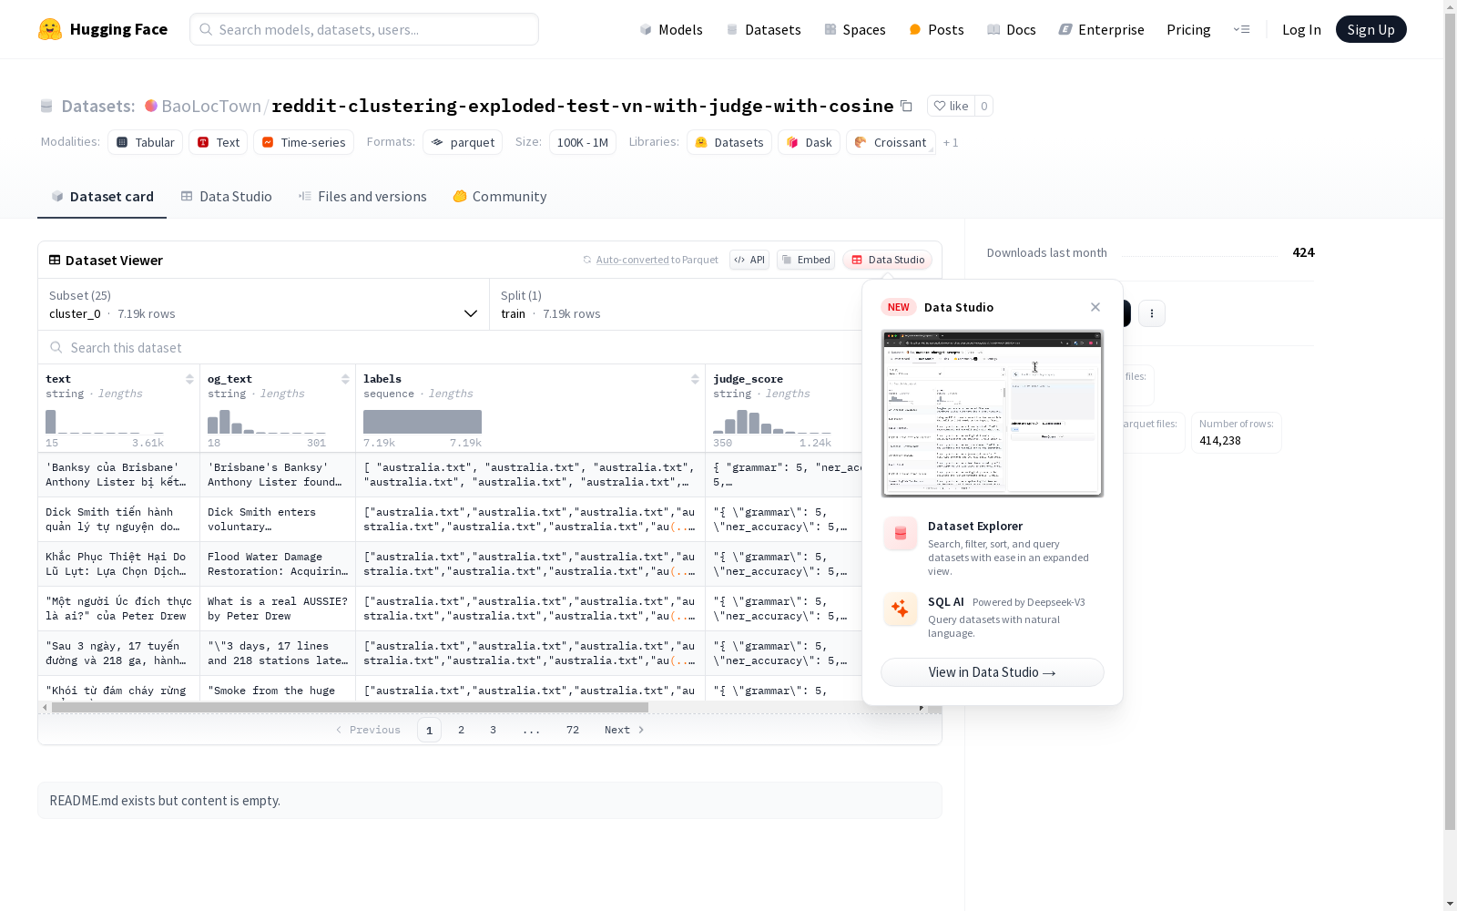View the Pricing page
1457x911 pixels.
pyautogui.click(x=1188, y=29)
